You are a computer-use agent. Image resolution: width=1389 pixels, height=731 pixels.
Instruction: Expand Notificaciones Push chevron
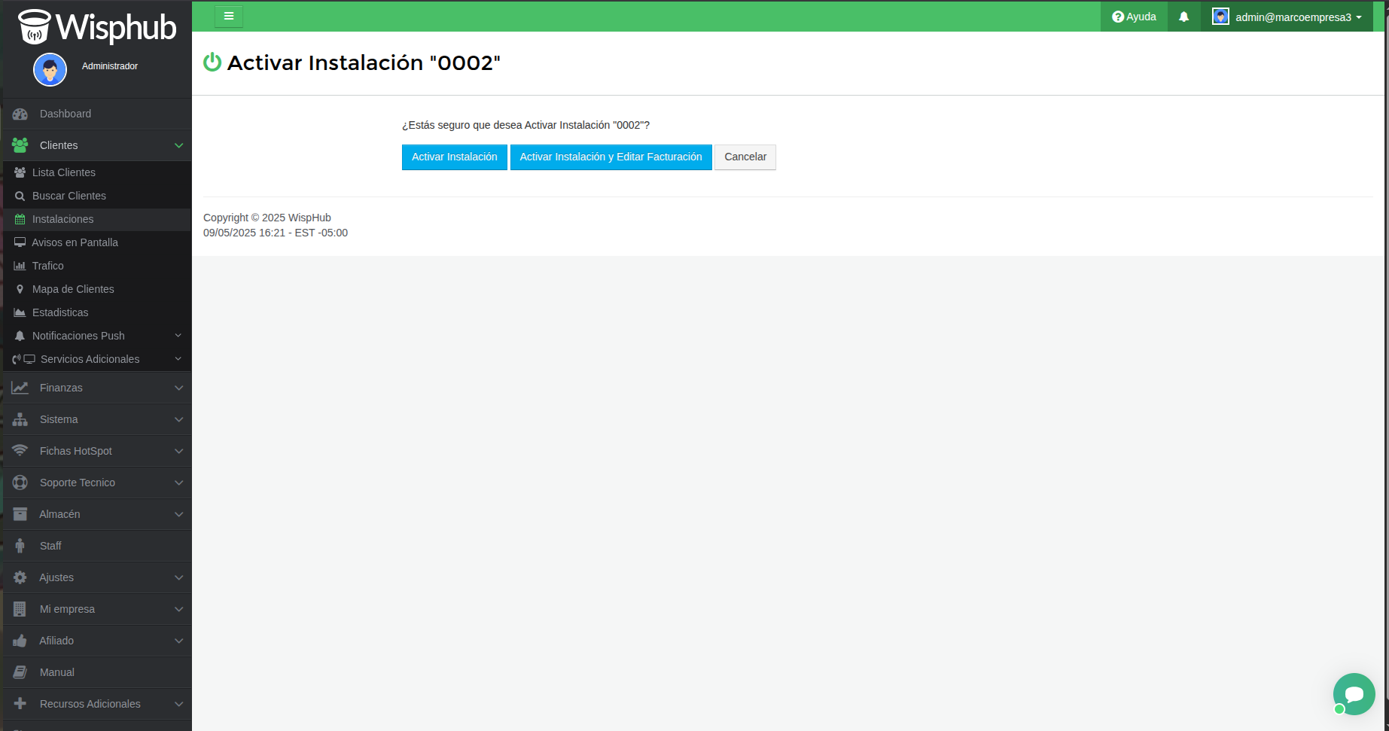pyautogui.click(x=178, y=336)
